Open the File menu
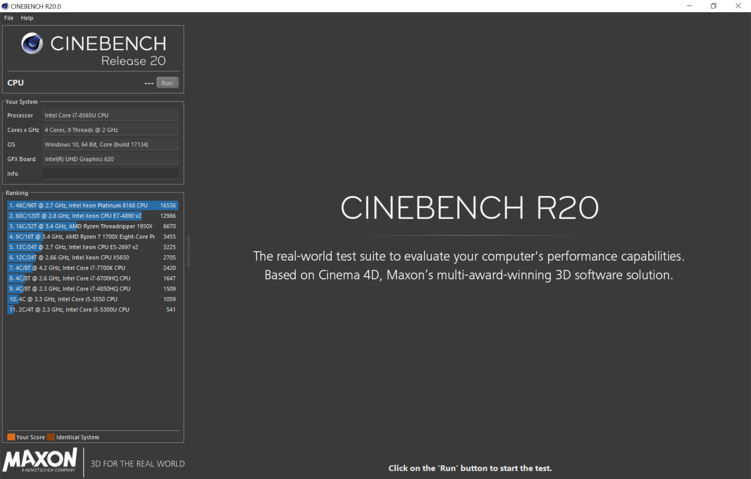Screen dimensions: 751x479 pos(9,18)
